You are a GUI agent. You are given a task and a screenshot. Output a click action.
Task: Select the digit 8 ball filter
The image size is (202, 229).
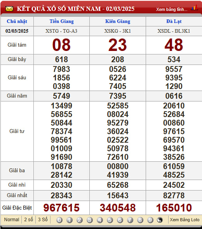point(140,220)
